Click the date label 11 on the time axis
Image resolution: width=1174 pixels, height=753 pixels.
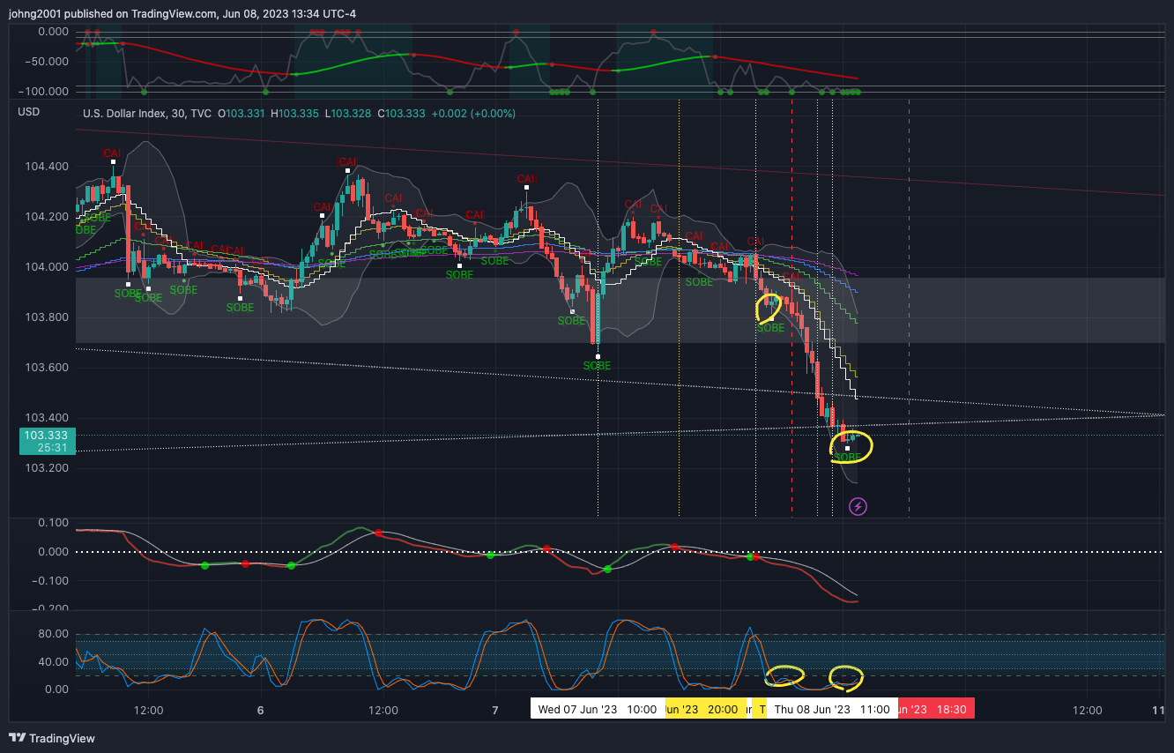pyautogui.click(x=1159, y=710)
